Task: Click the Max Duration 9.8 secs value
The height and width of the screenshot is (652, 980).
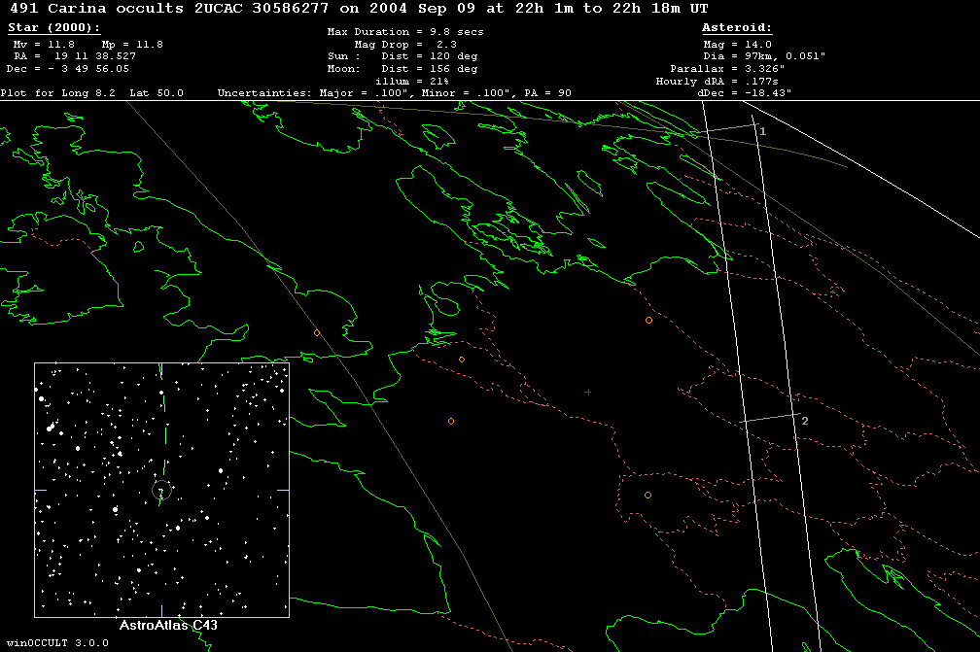Action: point(404,32)
